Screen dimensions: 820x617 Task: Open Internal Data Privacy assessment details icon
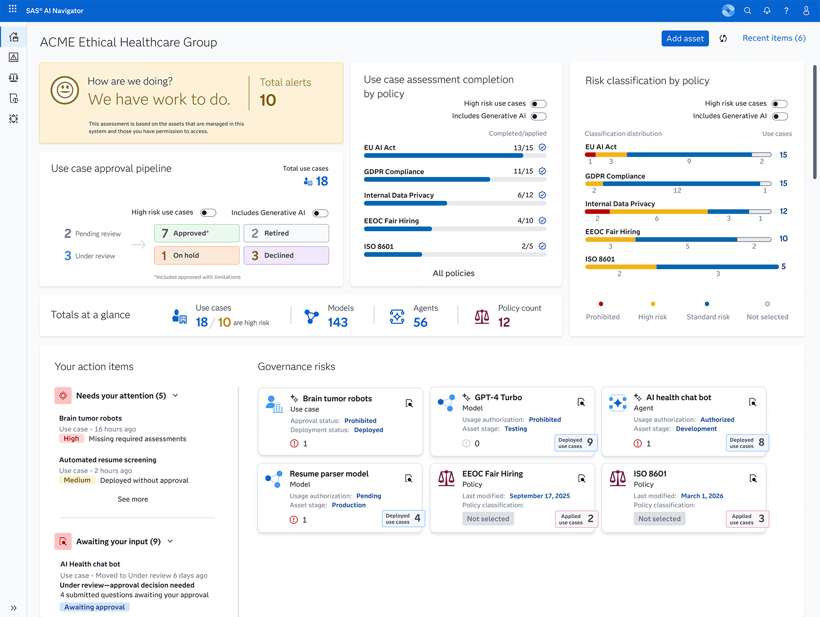pos(542,195)
